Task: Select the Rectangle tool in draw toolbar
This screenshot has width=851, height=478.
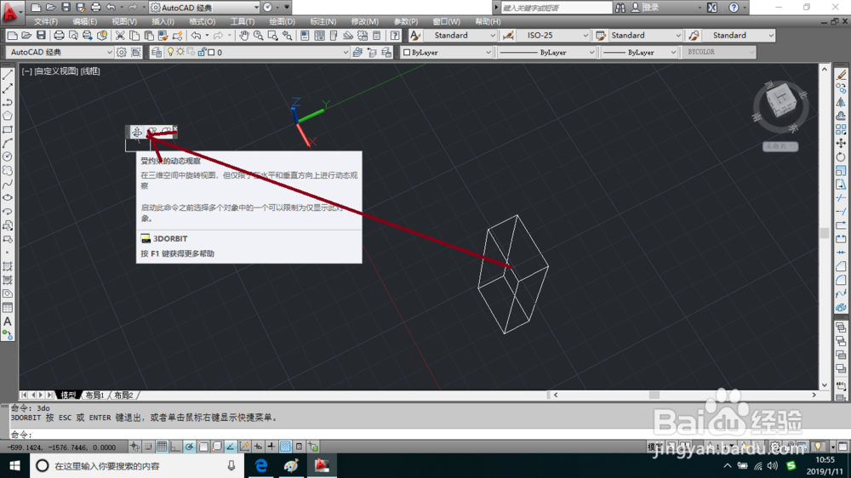Action: (x=8, y=129)
